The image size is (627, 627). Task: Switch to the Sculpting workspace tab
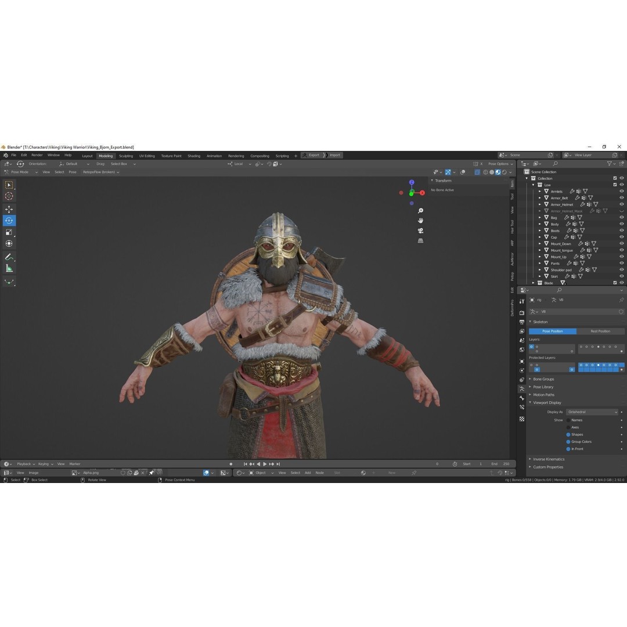click(126, 156)
